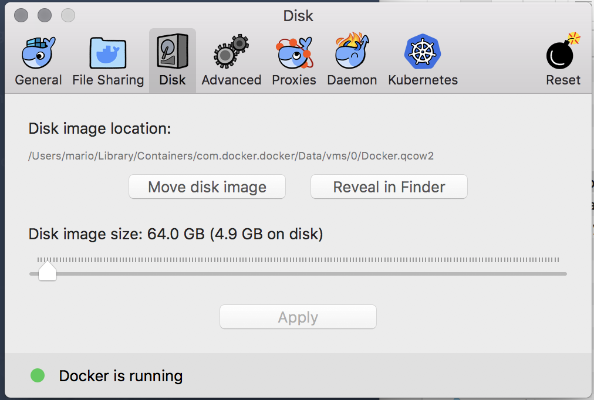Viewport: 594px width, 400px height.
Task: Open the File Sharing folder icon
Action: click(x=108, y=53)
